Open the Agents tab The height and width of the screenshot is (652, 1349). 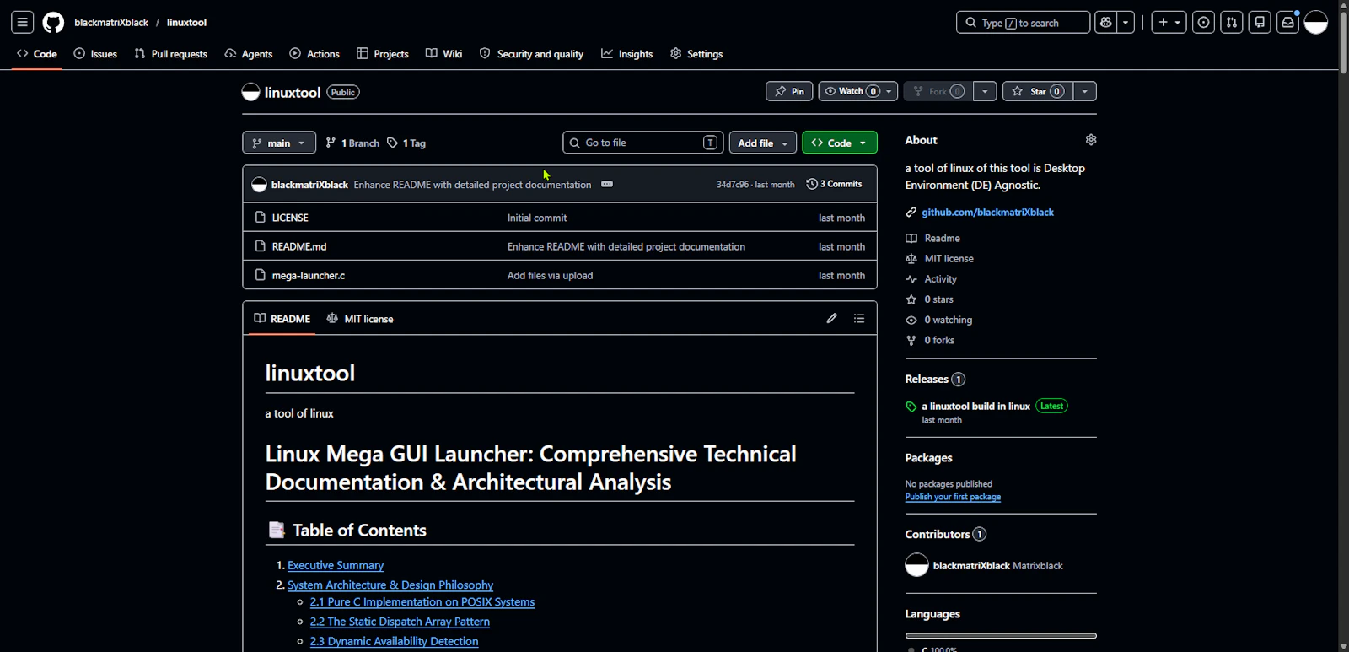click(x=249, y=53)
